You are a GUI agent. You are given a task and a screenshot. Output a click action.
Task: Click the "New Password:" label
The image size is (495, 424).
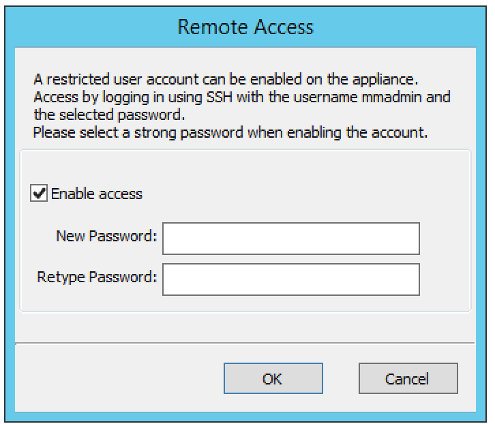(107, 237)
